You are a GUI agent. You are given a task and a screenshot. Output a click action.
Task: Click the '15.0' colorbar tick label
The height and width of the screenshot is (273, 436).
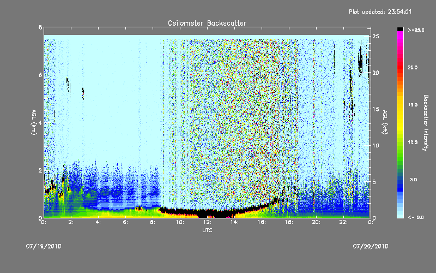coord(413,105)
